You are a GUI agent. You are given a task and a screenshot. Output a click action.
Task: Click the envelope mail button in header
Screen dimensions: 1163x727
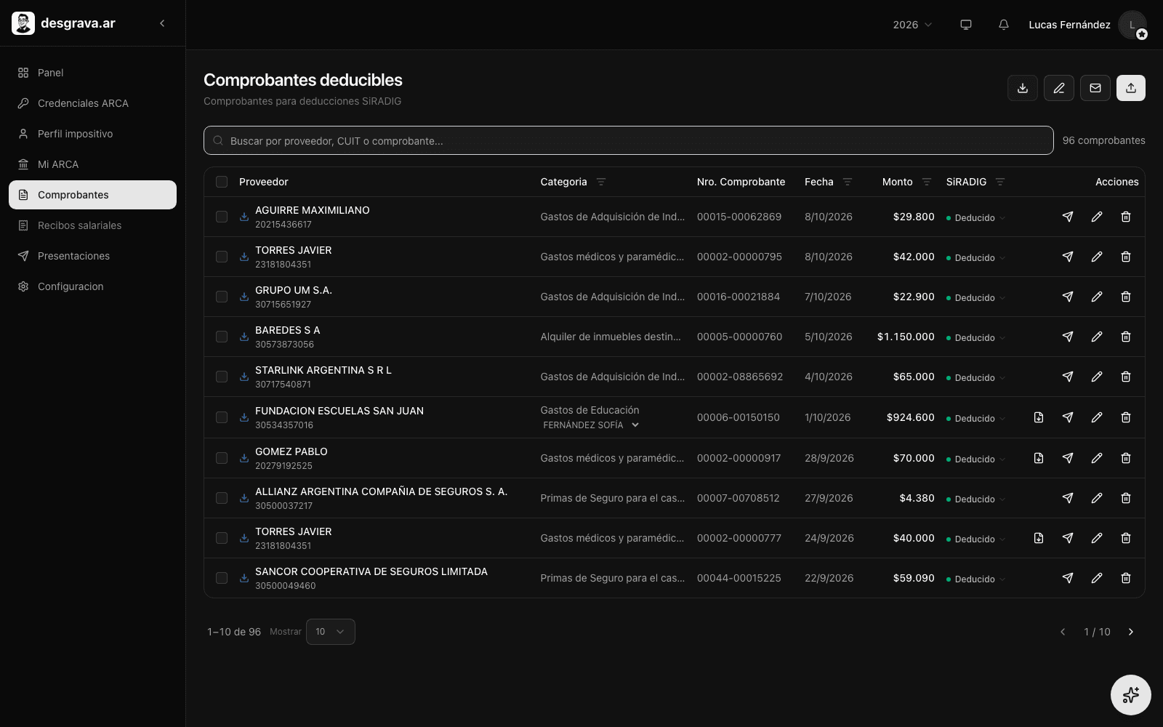click(x=1095, y=88)
